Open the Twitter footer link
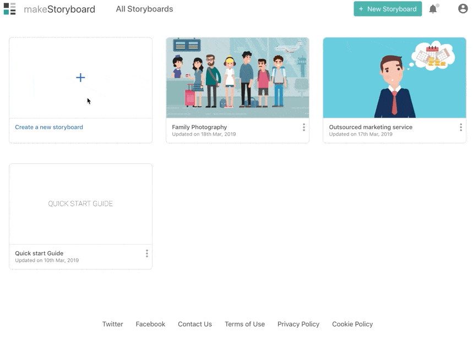473x341 pixels. [112, 324]
